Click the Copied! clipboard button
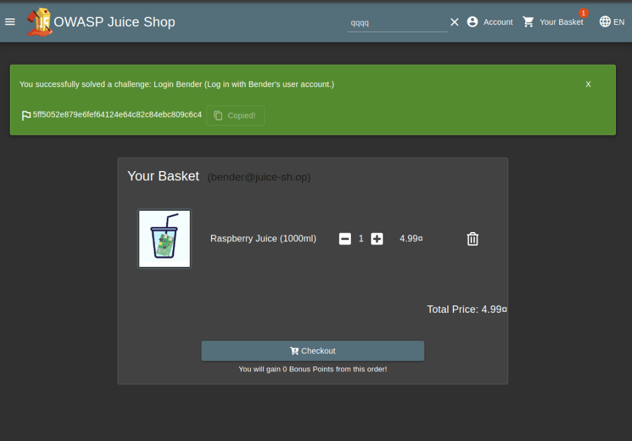 (235, 116)
